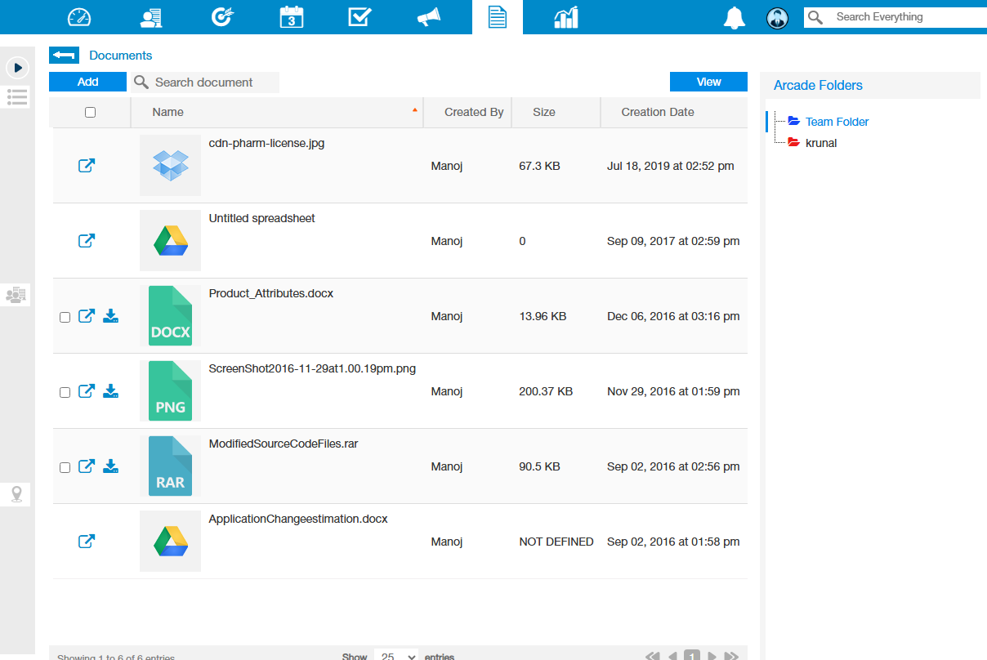
Task: Click the RAR file thumbnail
Action: (x=170, y=466)
